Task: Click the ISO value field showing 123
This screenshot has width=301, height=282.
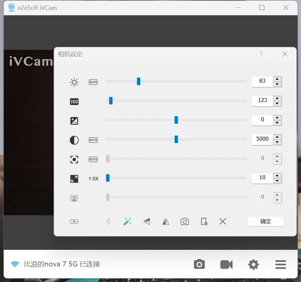Action: 262,101
